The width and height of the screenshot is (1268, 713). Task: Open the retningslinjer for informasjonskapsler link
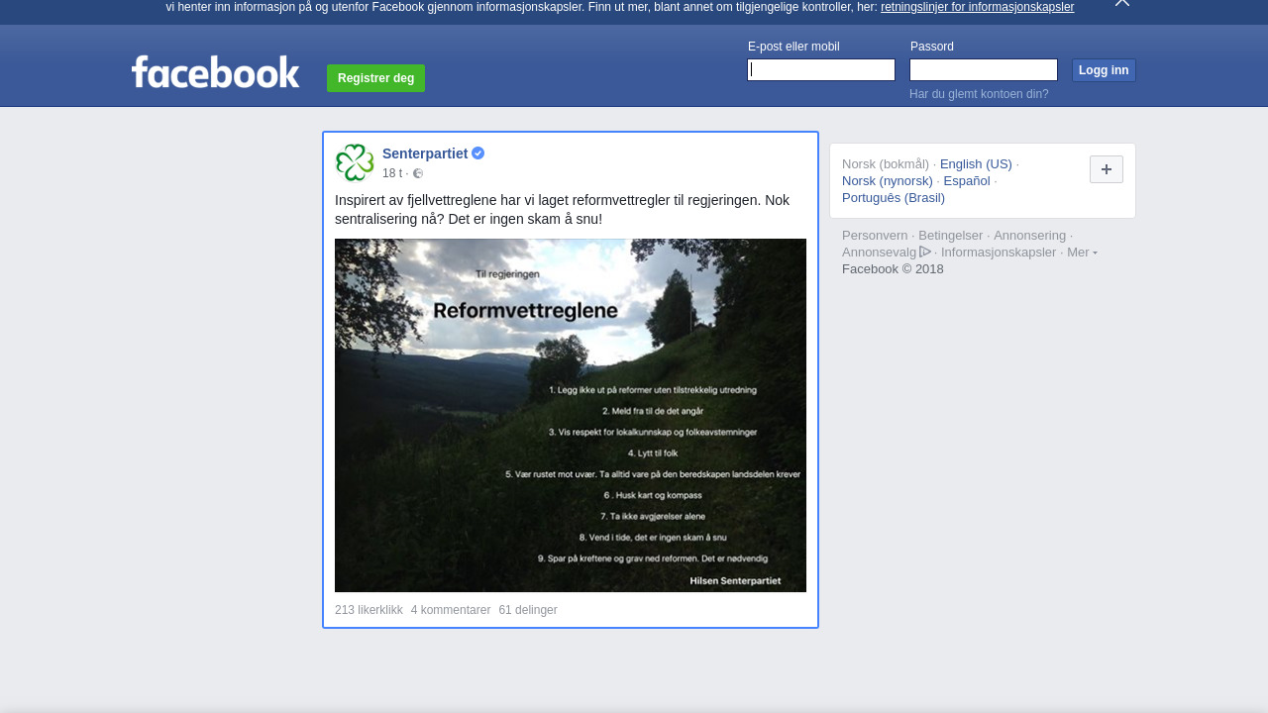977,7
